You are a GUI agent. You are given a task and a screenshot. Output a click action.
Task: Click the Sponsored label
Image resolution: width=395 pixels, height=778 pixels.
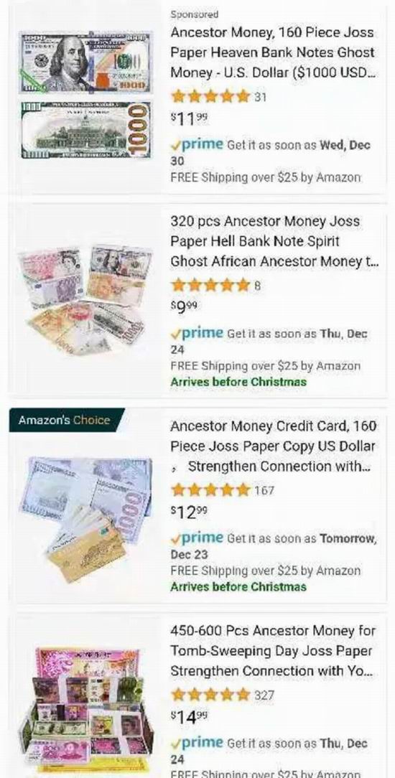194,14
